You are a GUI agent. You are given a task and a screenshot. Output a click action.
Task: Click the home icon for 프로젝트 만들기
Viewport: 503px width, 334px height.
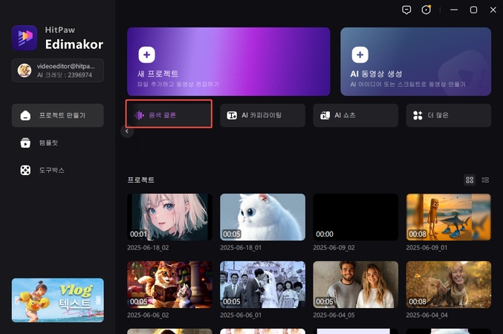[x=25, y=115]
